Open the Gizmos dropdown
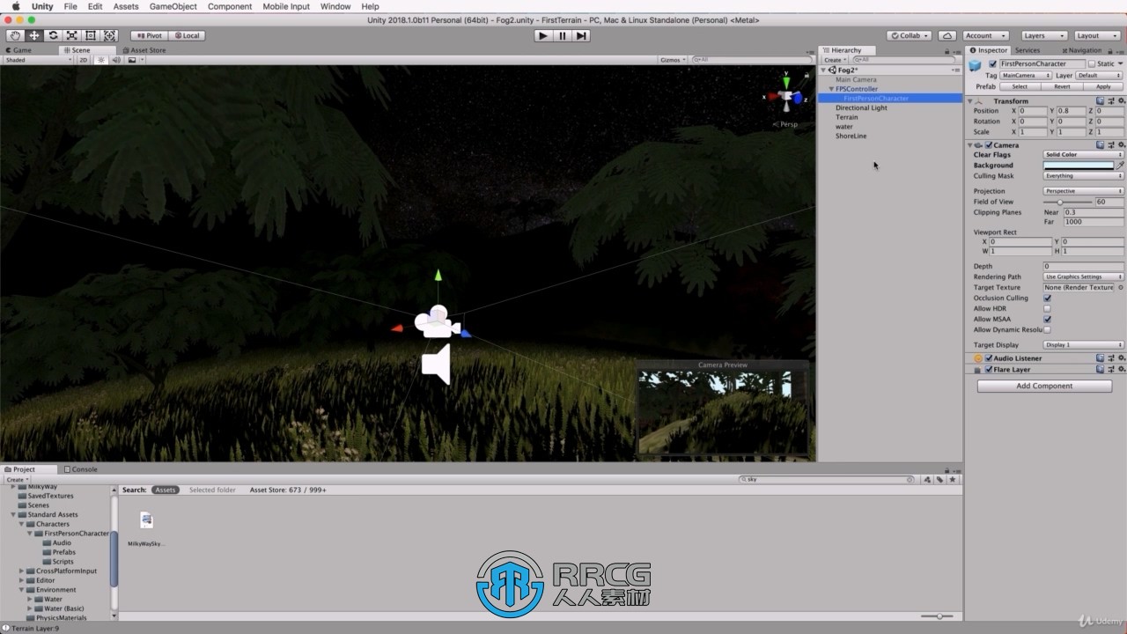 [x=673, y=60]
